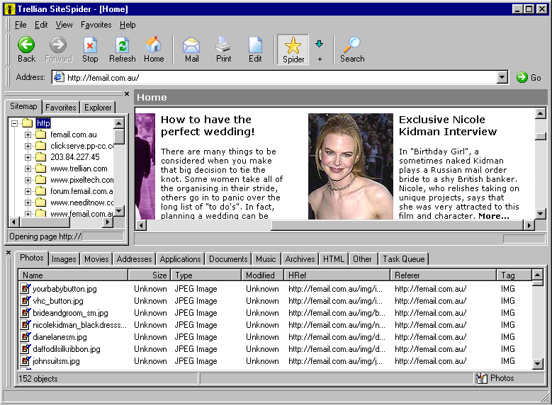Click the vhc_button.jpg file icon

pos(26,300)
